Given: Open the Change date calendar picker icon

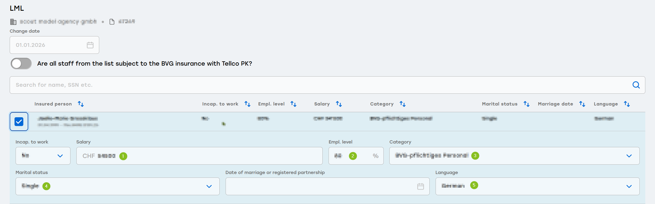Looking at the screenshot, I should (90, 45).
